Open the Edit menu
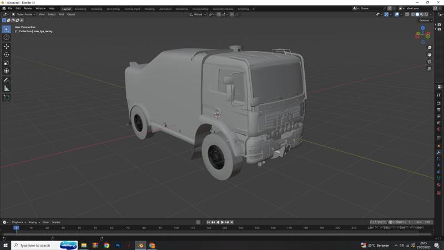 coord(18,8)
